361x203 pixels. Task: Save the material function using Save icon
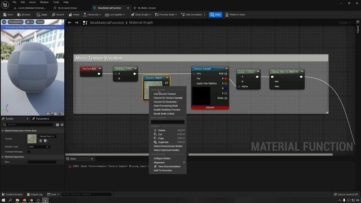point(8,15)
